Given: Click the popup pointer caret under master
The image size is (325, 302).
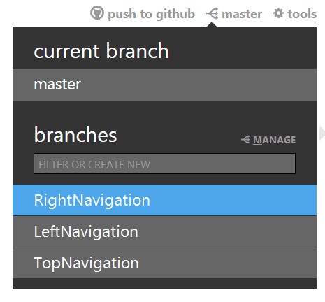Looking at the screenshot, I should click(x=212, y=24).
